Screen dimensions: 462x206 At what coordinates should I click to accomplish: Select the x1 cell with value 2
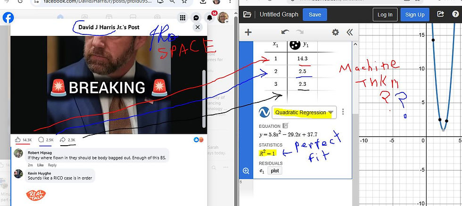(x=276, y=71)
